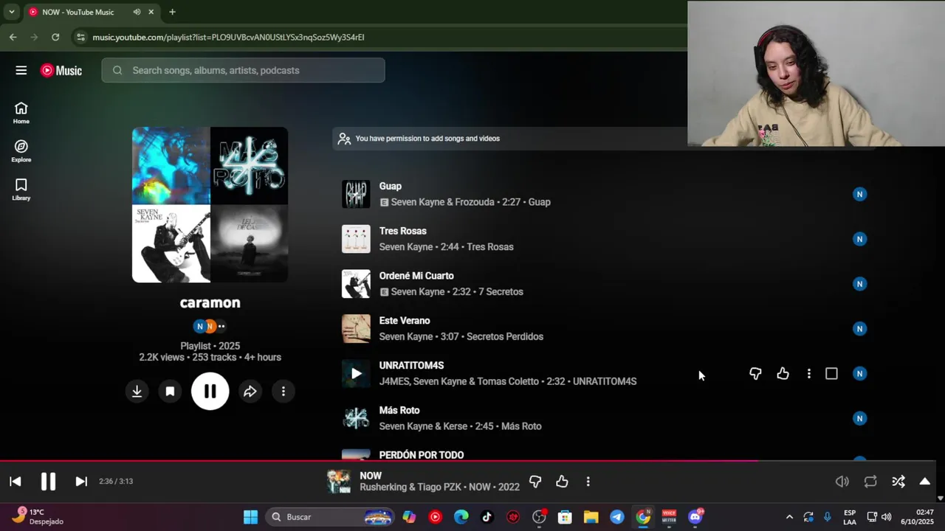
Task: Open the Windows Start menu
Action: tap(250, 517)
